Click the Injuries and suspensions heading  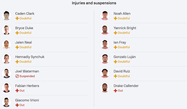pyautogui.click(x=94, y=3)
